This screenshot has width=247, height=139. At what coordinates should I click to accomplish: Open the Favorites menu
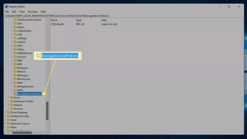click(x=32, y=12)
